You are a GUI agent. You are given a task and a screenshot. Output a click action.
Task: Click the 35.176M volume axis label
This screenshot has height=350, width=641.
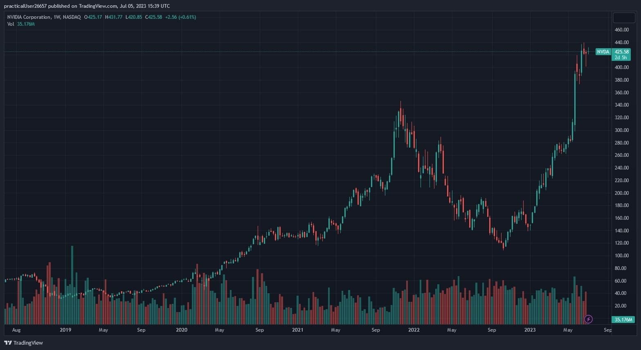point(623,320)
